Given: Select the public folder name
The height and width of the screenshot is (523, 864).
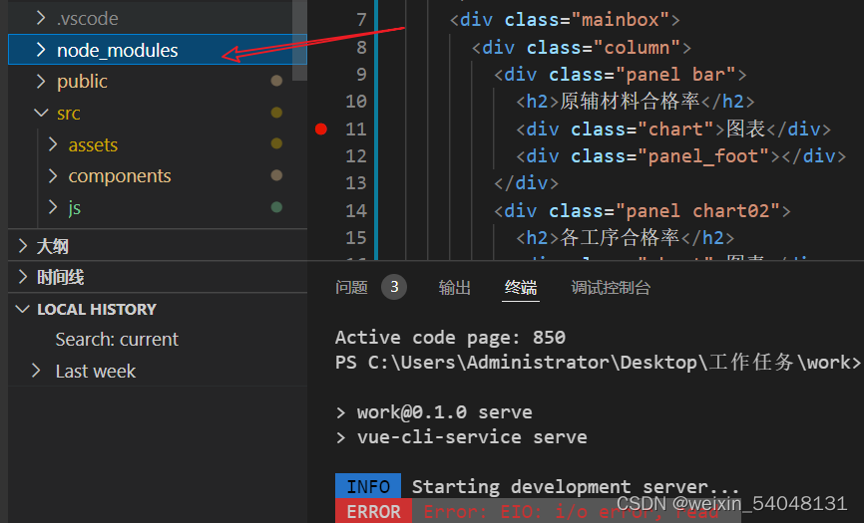Looking at the screenshot, I should click(82, 82).
